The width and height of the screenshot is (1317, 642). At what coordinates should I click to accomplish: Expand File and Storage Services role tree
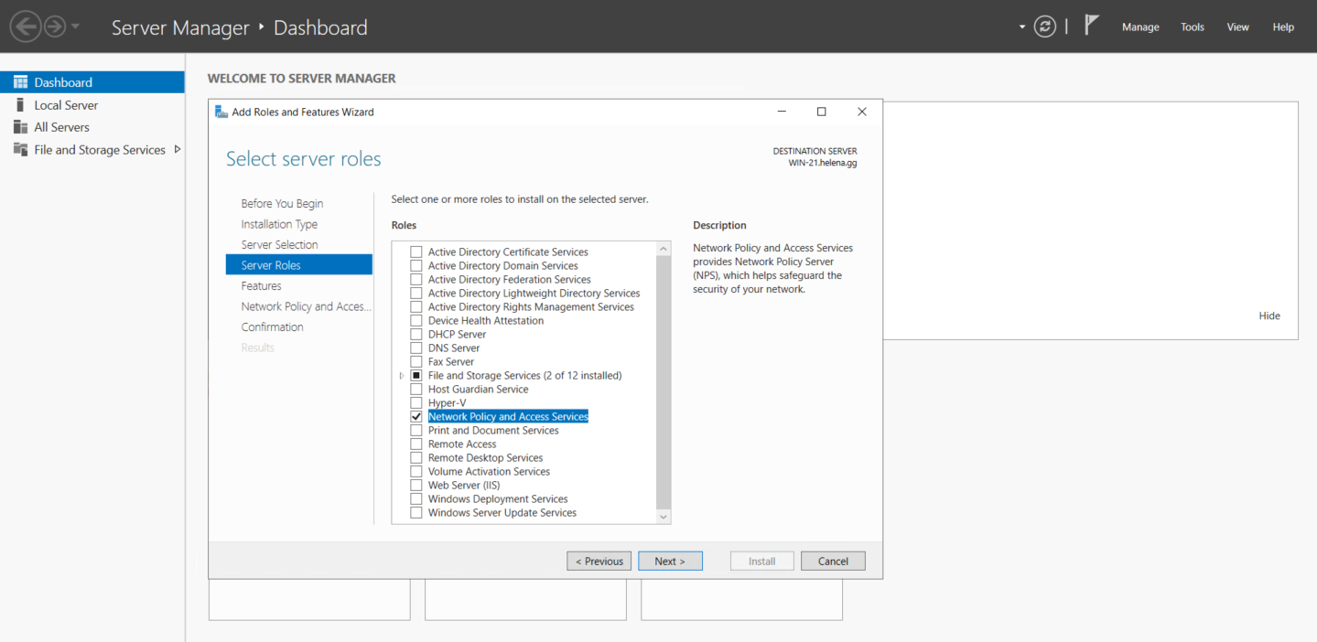pos(402,376)
